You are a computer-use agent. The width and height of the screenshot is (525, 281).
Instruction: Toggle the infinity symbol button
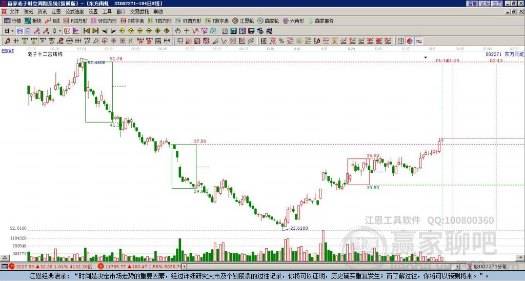(x=418, y=41)
